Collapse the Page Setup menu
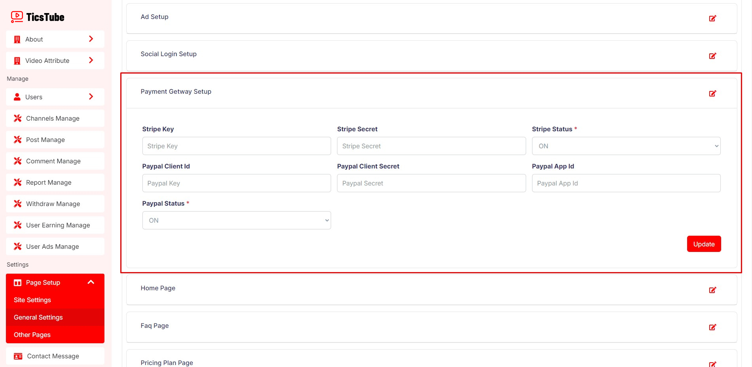The height and width of the screenshot is (367, 752). [x=91, y=282]
